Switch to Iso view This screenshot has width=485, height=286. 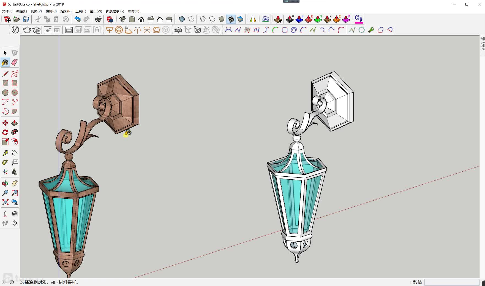(122, 19)
